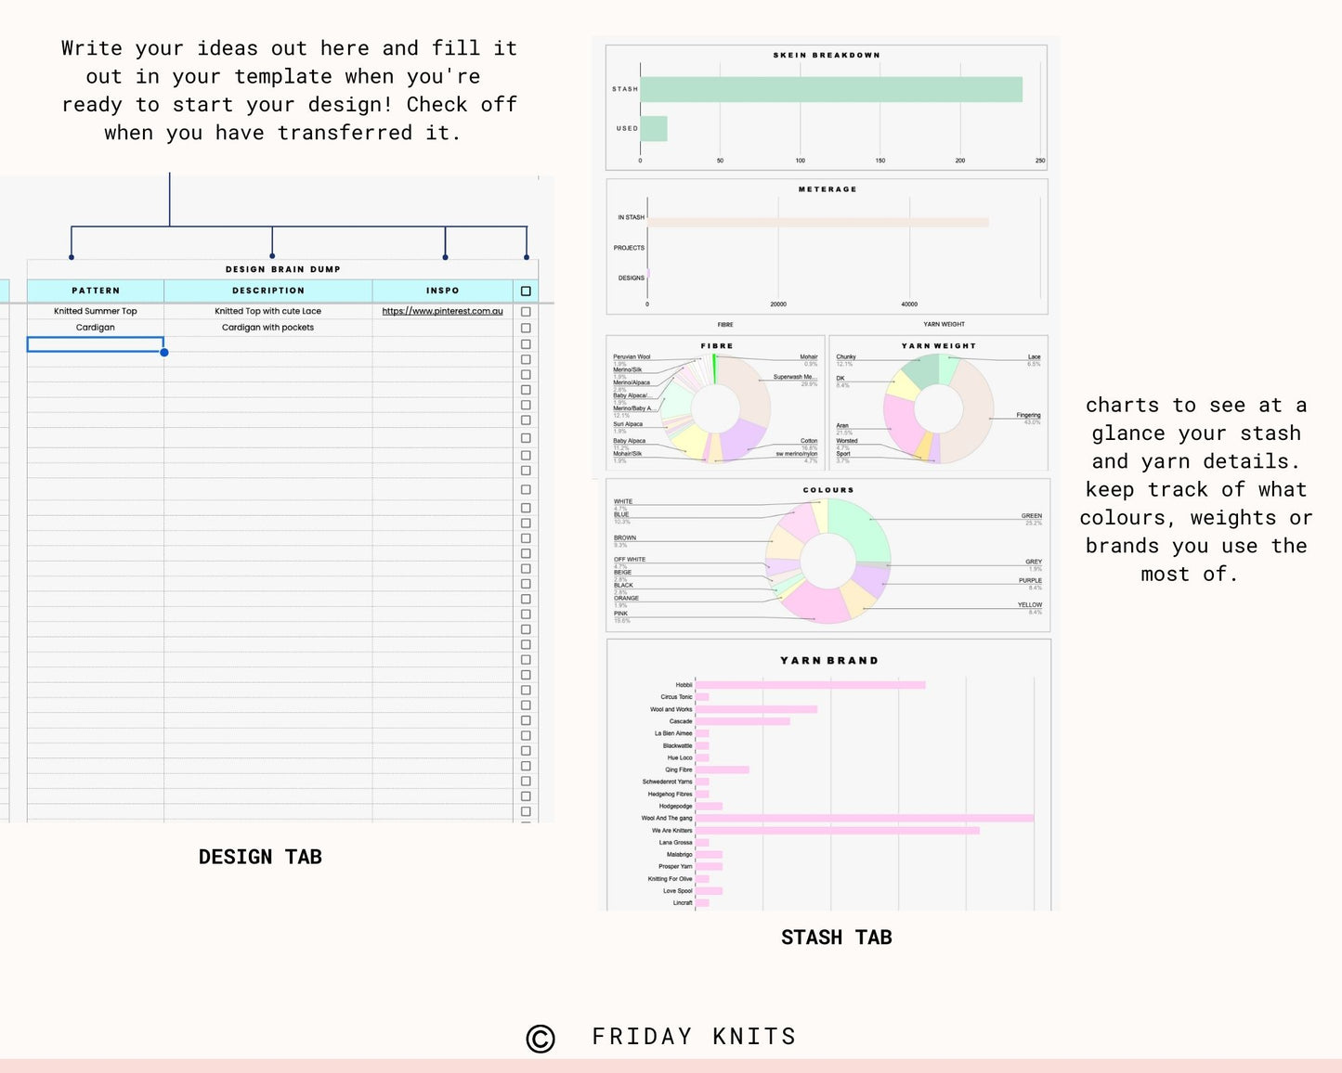Click the 'Cardigan with pockets' description cell
The image size is (1342, 1073).
point(268,328)
